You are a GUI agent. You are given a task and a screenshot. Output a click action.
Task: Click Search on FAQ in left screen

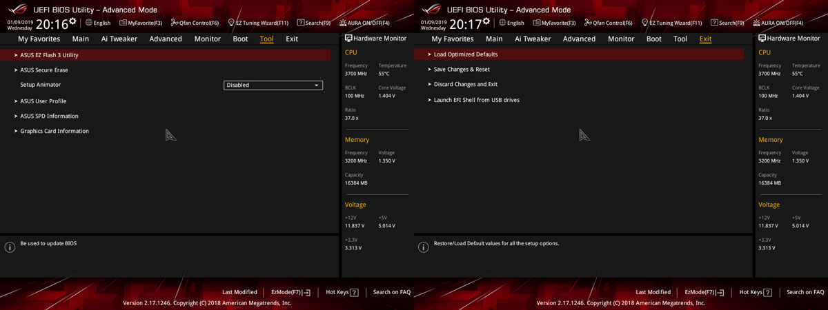[392, 292]
